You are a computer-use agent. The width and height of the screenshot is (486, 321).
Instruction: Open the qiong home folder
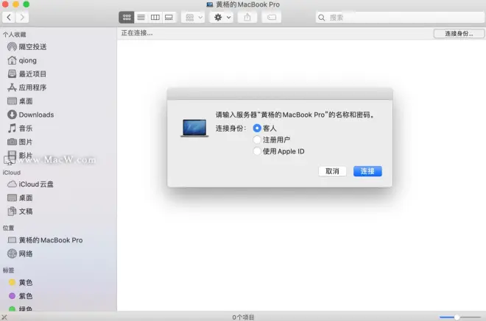point(22,60)
